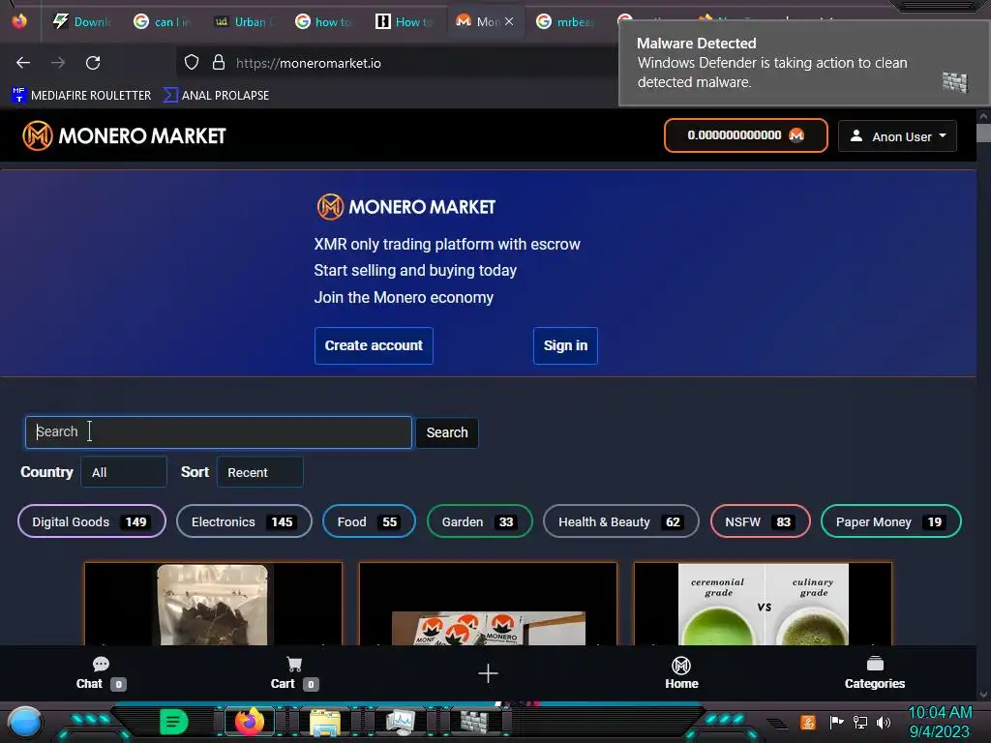Open the Country All dropdown
This screenshot has height=743, width=991.
[124, 472]
